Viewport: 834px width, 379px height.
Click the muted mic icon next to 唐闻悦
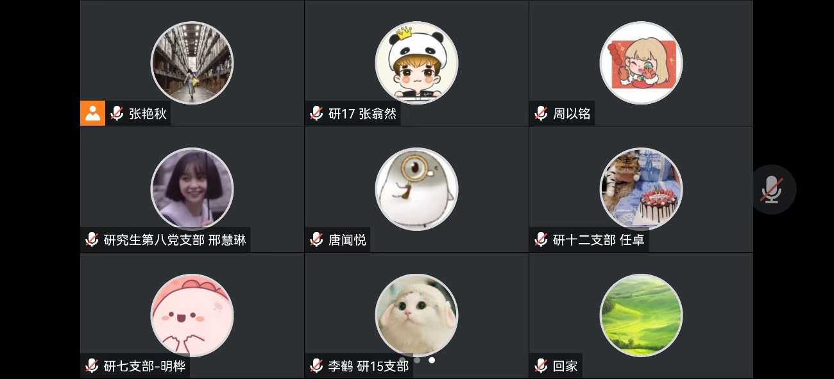click(316, 240)
